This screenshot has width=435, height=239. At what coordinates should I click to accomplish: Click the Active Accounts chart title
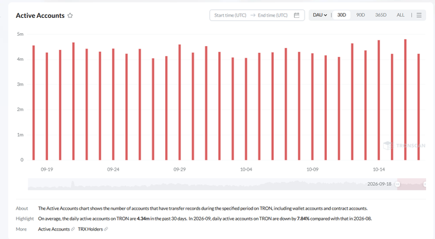click(x=40, y=15)
